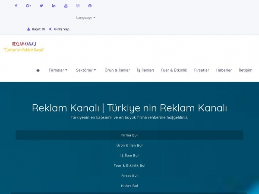
Task: Open the YouTube social link
Action: [x=66, y=6]
